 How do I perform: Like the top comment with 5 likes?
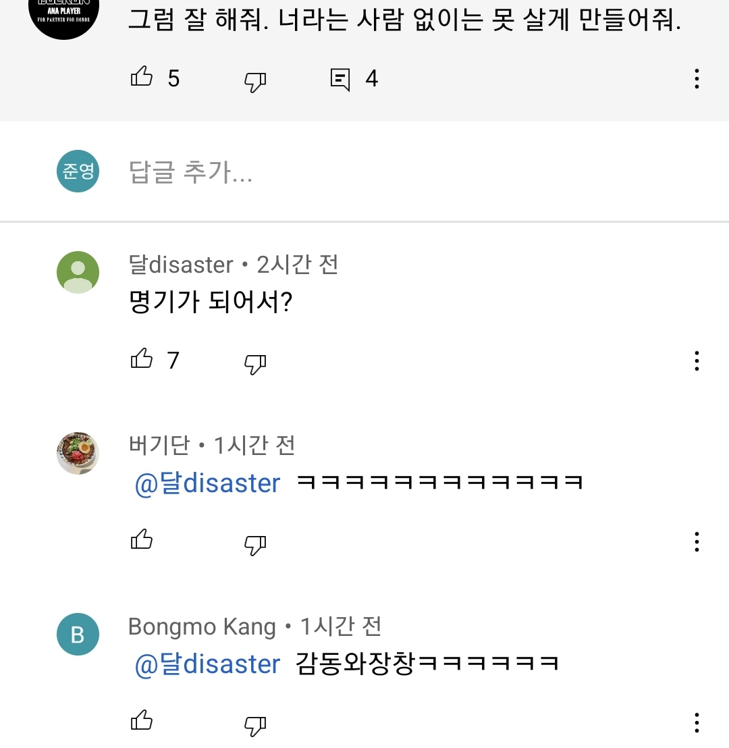[142, 78]
